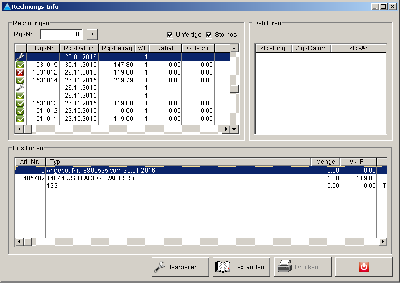
Task: Click the Rg.-Betrag column header
Action: pos(117,48)
